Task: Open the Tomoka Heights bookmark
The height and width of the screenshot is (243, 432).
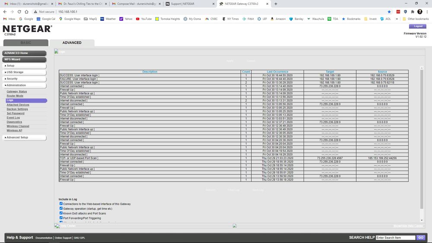Action: tap(167, 19)
